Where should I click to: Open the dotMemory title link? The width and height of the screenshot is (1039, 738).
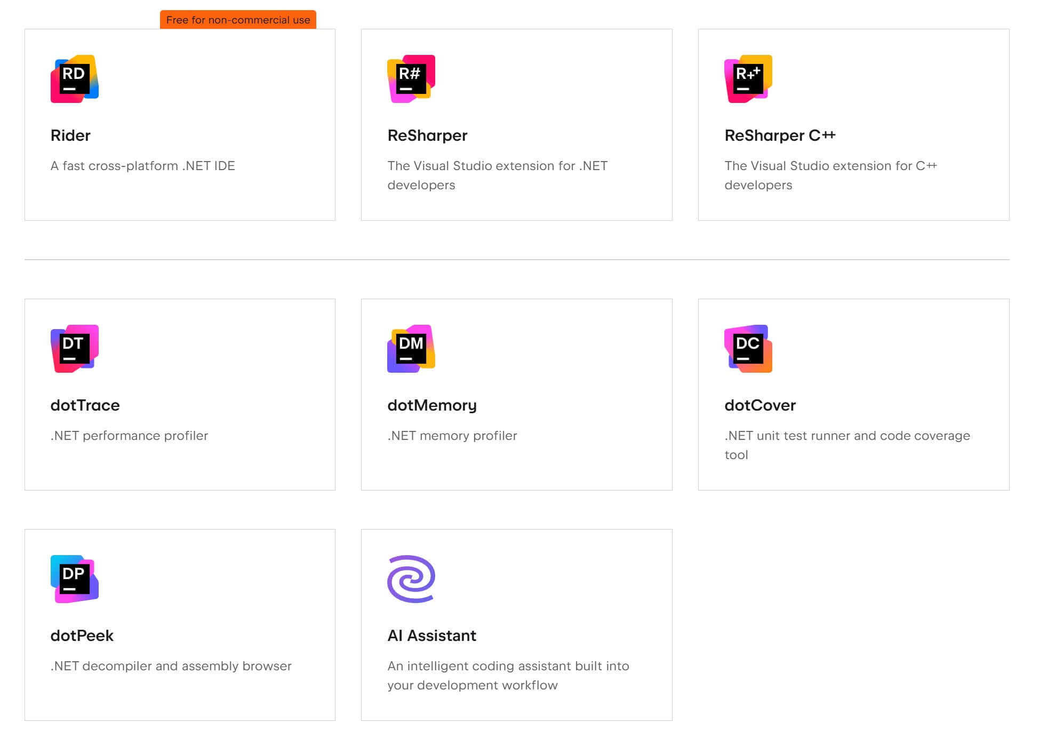pos(432,405)
